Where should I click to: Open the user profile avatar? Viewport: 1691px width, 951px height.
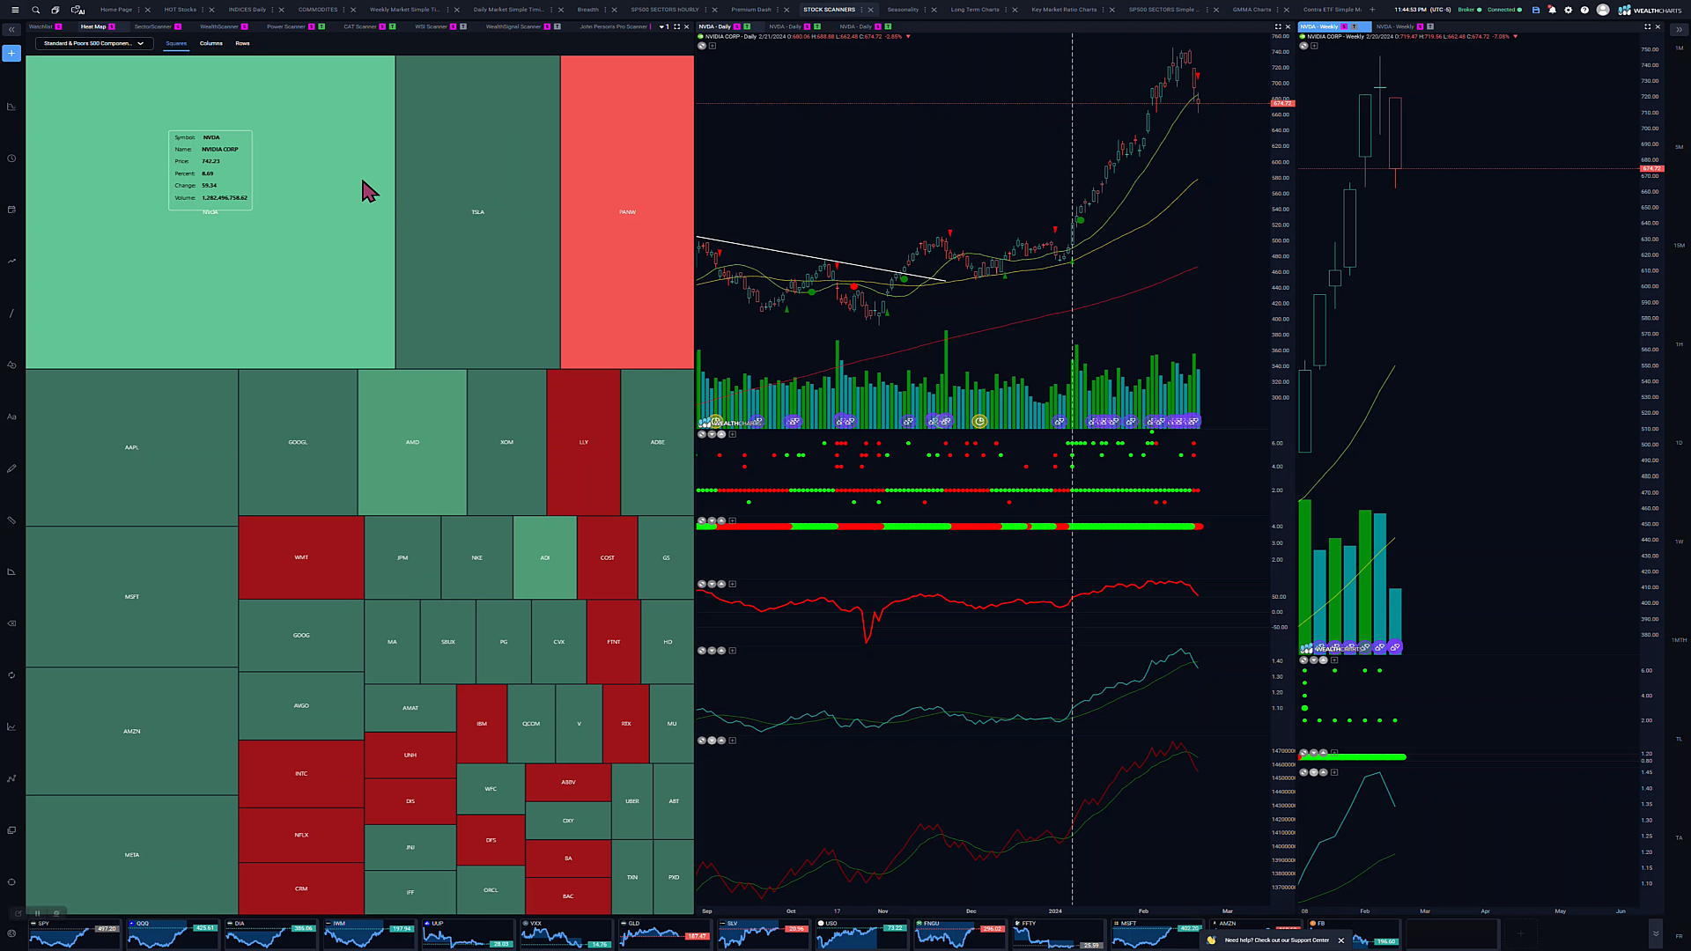pos(1603,10)
